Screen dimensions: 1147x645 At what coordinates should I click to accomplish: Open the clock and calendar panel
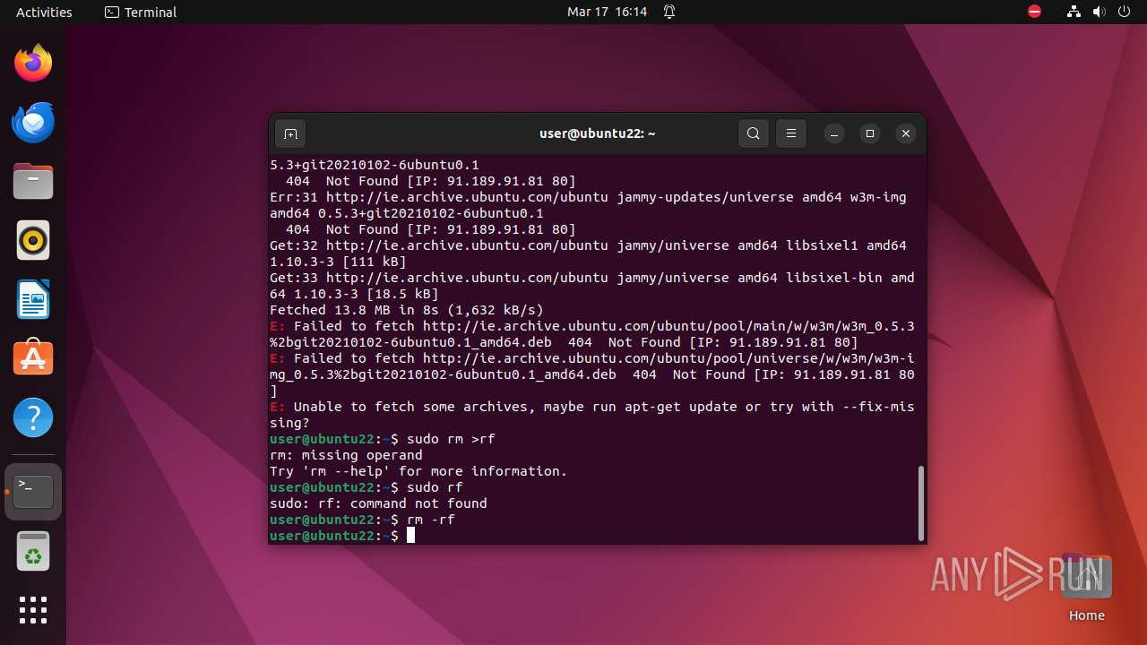(x=607, y=12)
